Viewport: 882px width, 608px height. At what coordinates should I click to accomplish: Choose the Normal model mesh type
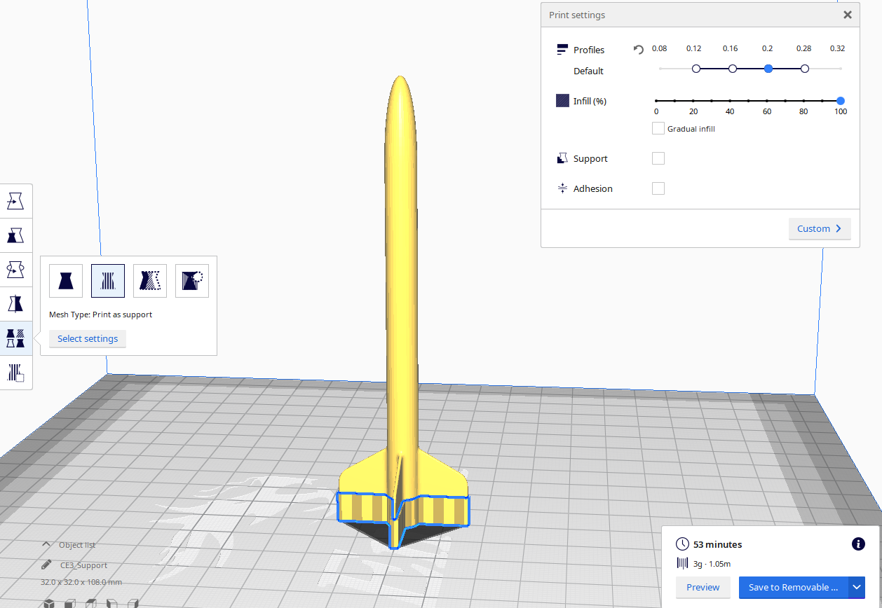[65, 280]
